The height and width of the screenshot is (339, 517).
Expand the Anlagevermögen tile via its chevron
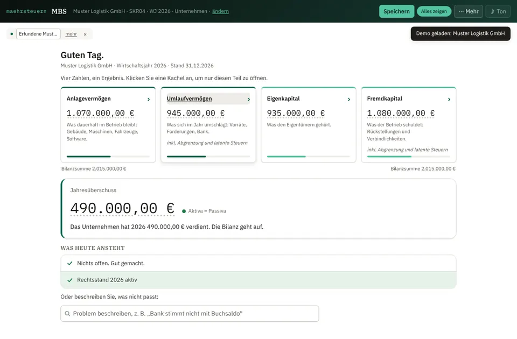point(149,99)
